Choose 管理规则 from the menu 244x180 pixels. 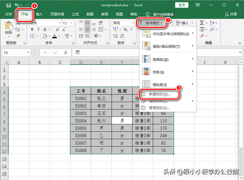coord(168,108)
